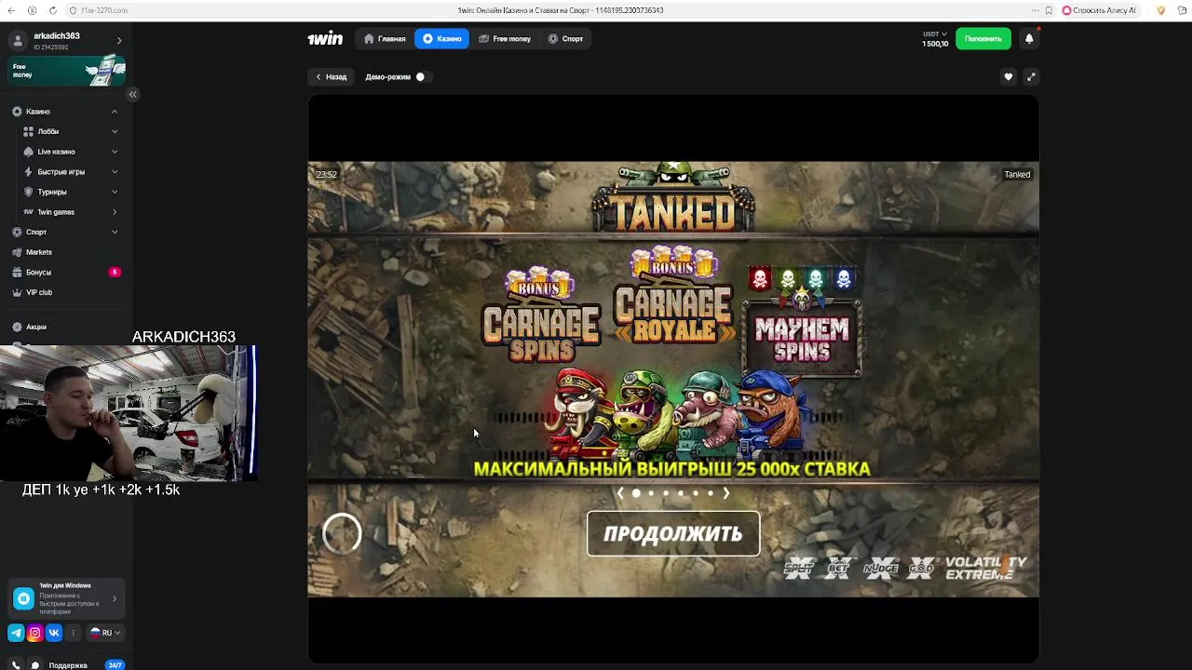Click the 1win for Windows app icon

coord(23,598)
